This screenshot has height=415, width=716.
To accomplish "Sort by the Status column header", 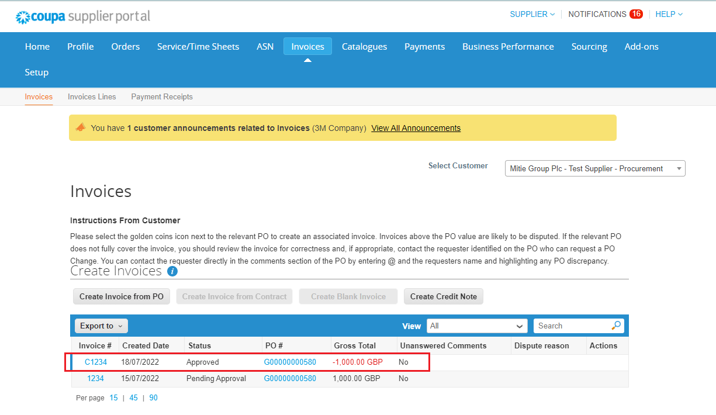I will point(200,345).
